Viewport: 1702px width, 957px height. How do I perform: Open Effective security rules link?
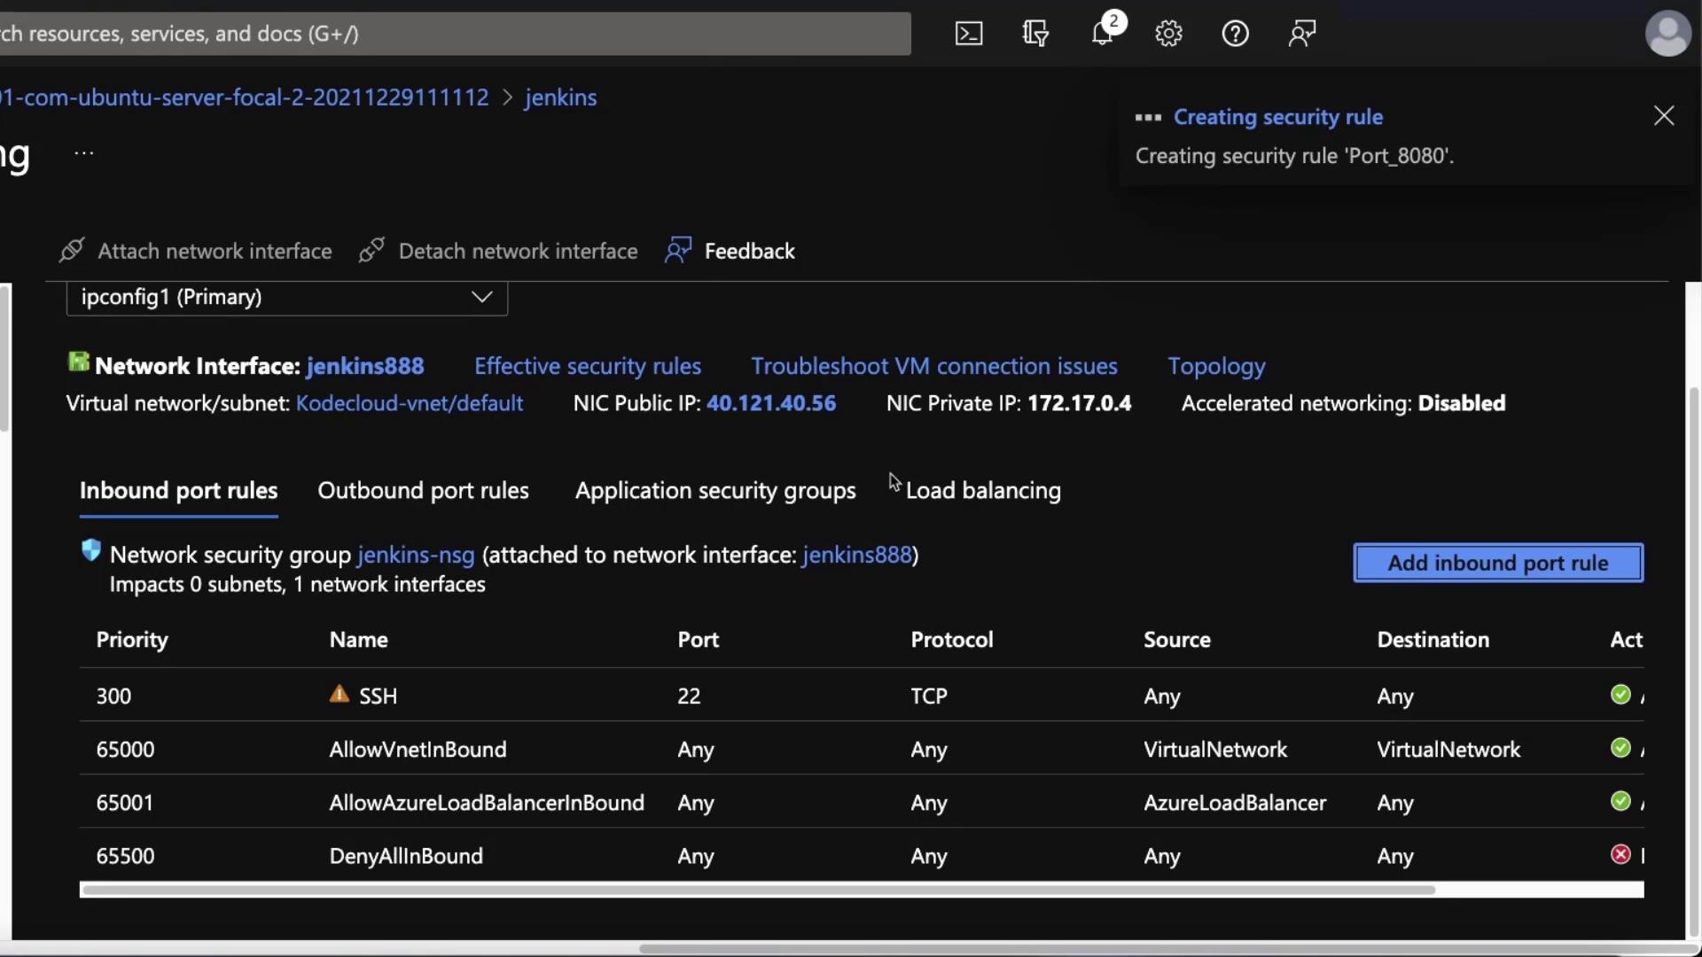click(x=587, y=366)
